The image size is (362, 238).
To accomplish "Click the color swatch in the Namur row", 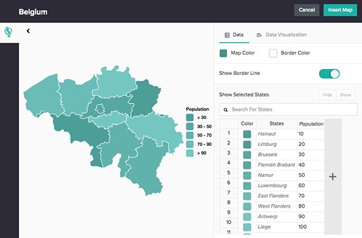I will pos(247,176).
